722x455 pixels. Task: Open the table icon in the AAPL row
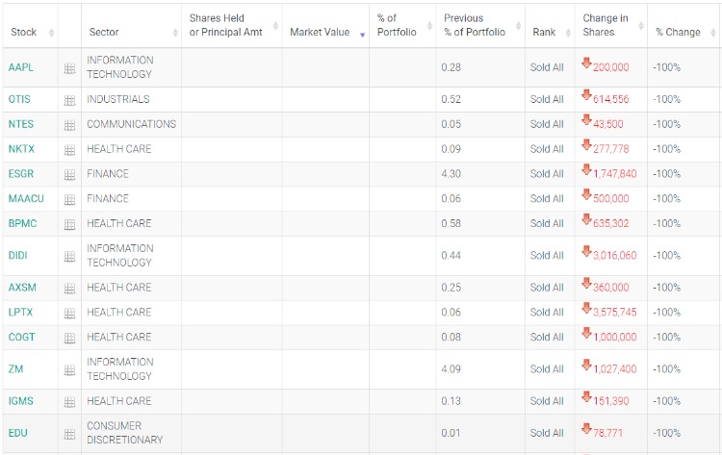(x=69, y=68)
